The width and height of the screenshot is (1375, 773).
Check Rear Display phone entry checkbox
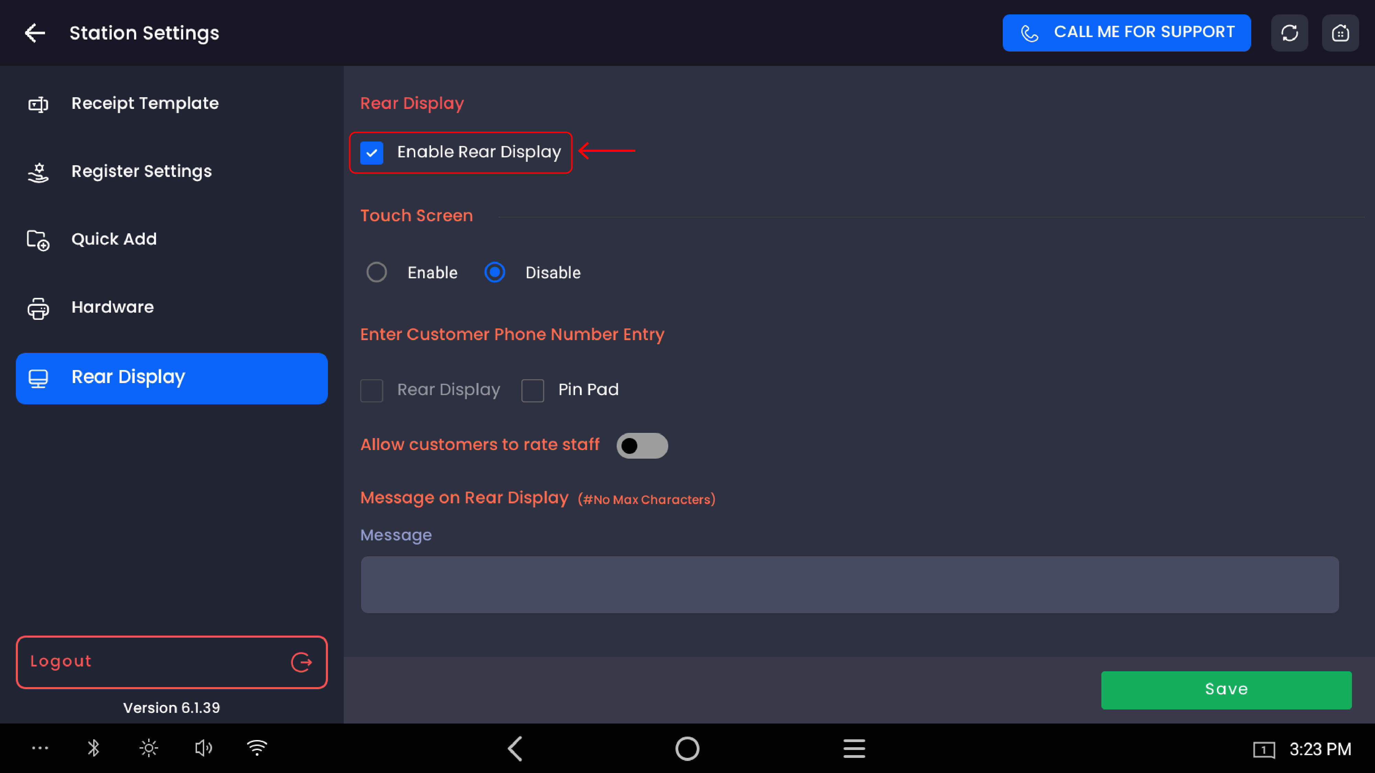click(372, 391)
